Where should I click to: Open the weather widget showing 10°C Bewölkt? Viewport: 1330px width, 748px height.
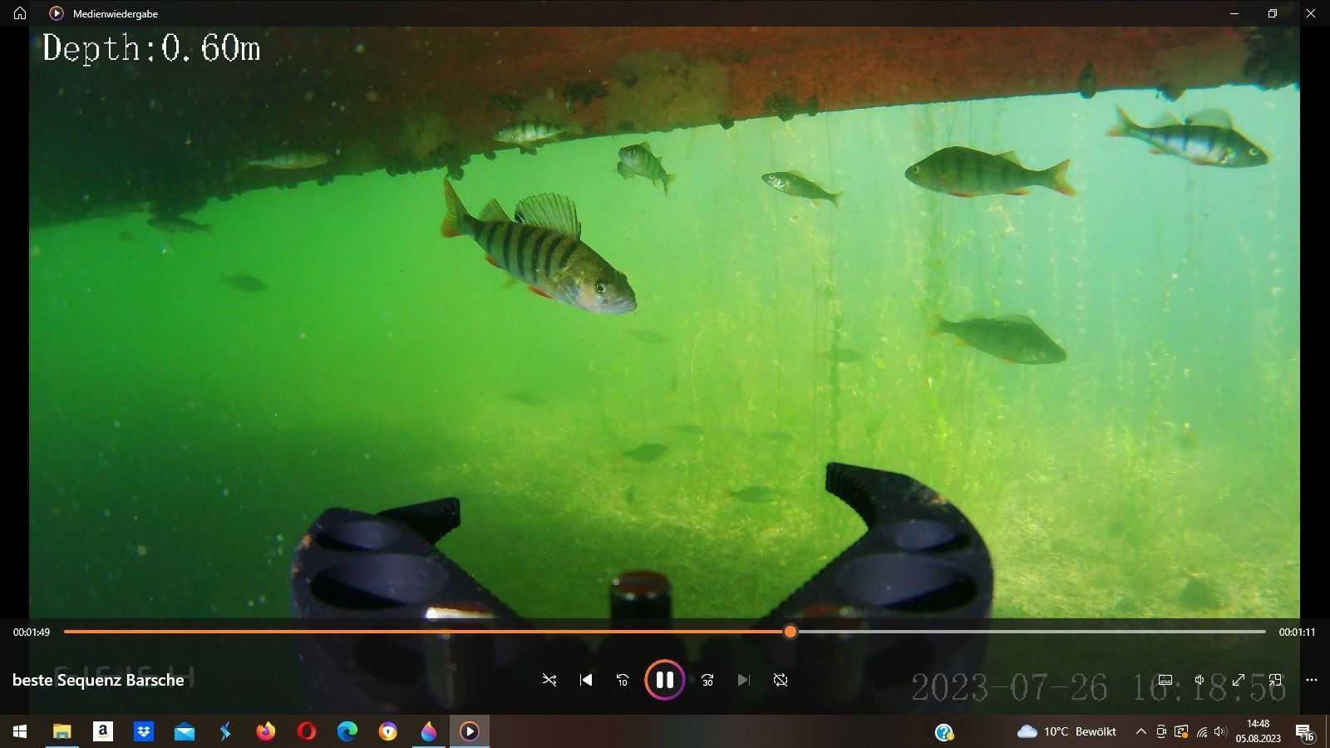pyautogui.click(x=1067, y=731)
